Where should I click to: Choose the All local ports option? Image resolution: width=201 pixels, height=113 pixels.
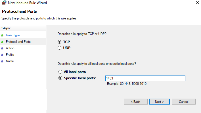point(60,72)
